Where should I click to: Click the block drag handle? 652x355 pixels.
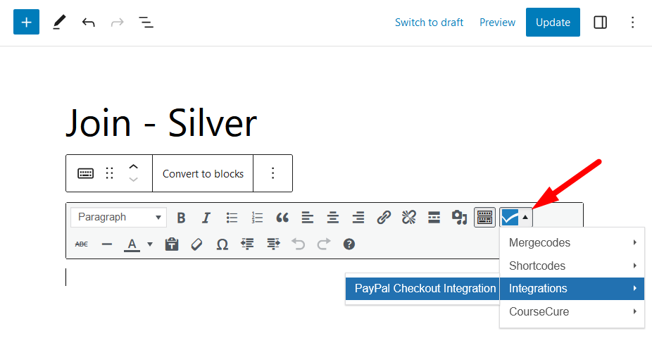[109, 173]
